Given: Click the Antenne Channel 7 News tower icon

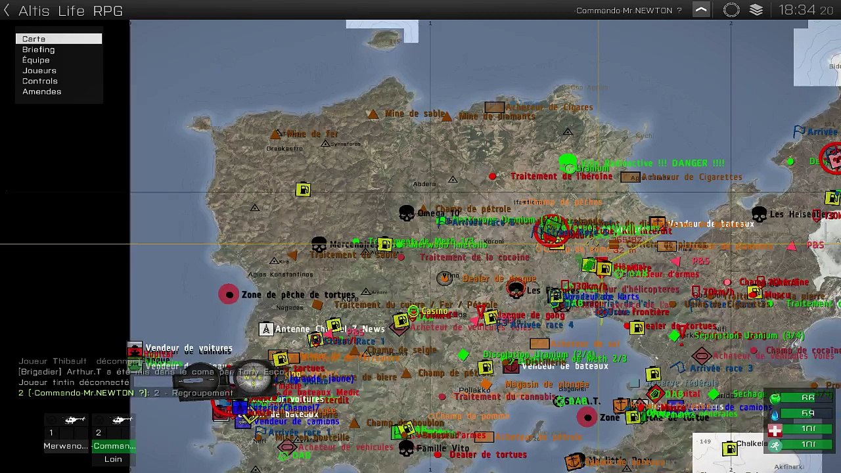Looking at the screenshot, I should point(266,329).
